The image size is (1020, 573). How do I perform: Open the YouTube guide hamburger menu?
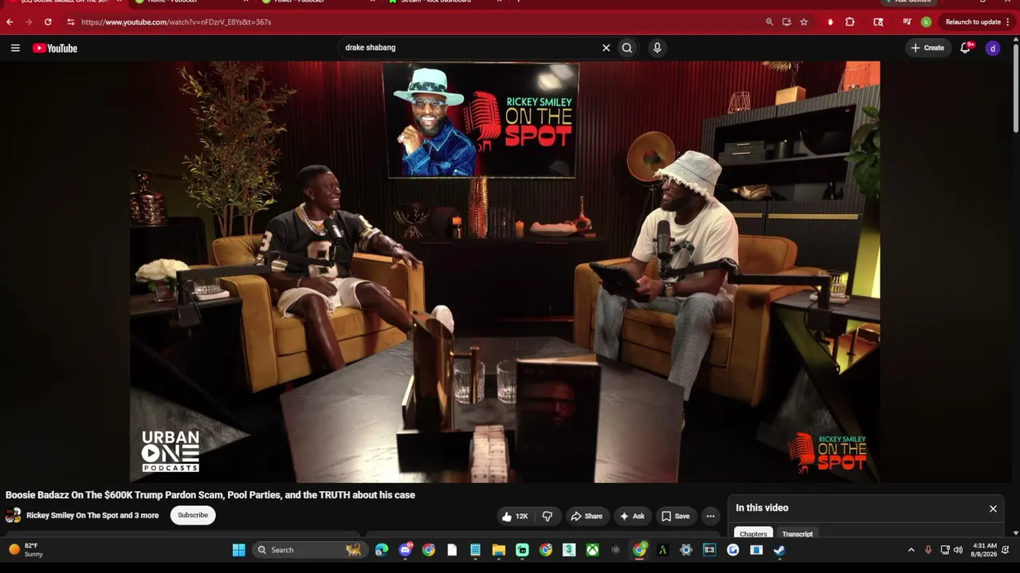[15, 48]
